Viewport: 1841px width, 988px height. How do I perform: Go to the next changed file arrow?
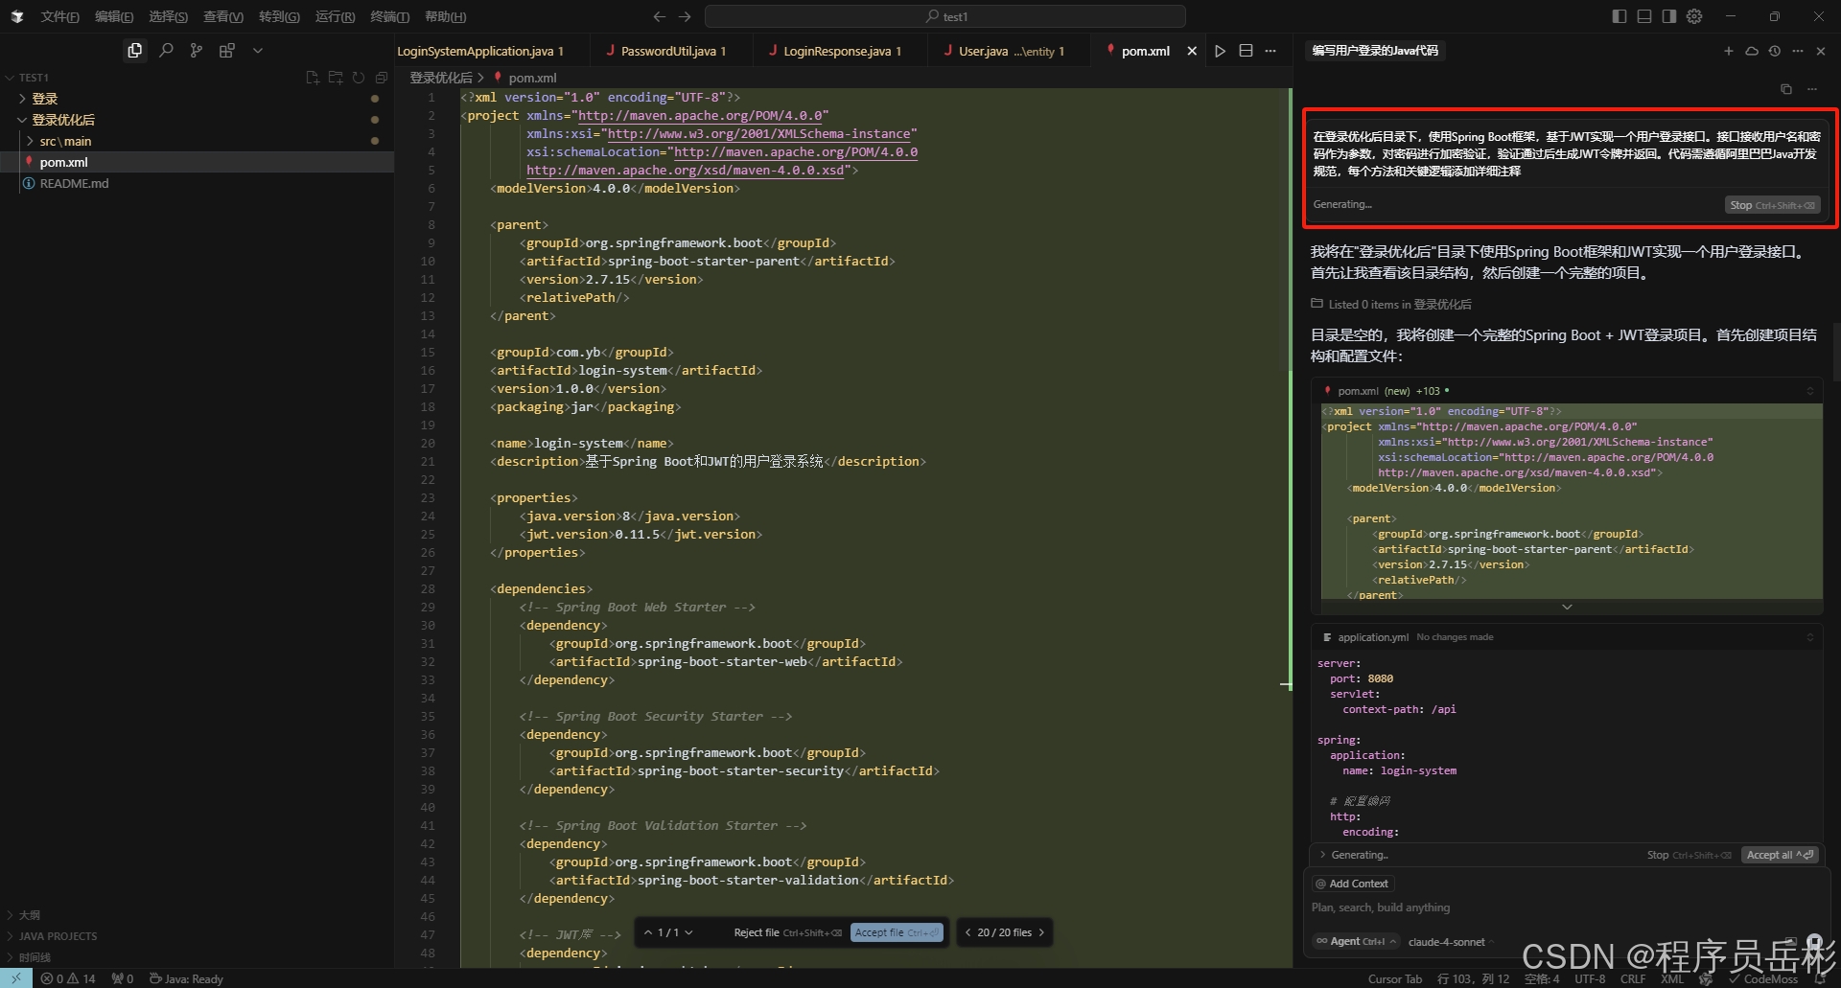pyautogui.click(x=1041, y=932)
